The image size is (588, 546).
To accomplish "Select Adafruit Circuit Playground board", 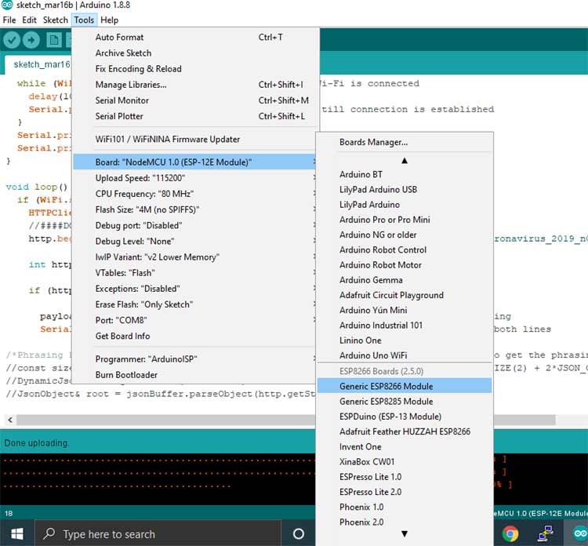I will pyautogui.click(x=405, y=295).
